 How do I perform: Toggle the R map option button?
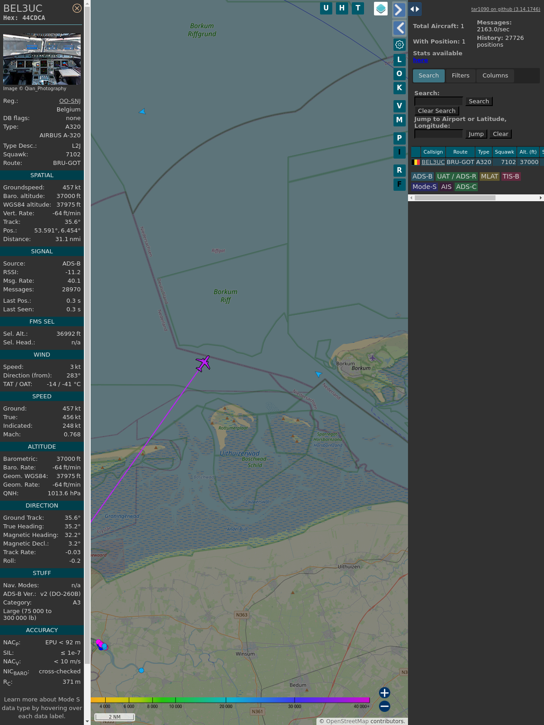pos(399,170)
